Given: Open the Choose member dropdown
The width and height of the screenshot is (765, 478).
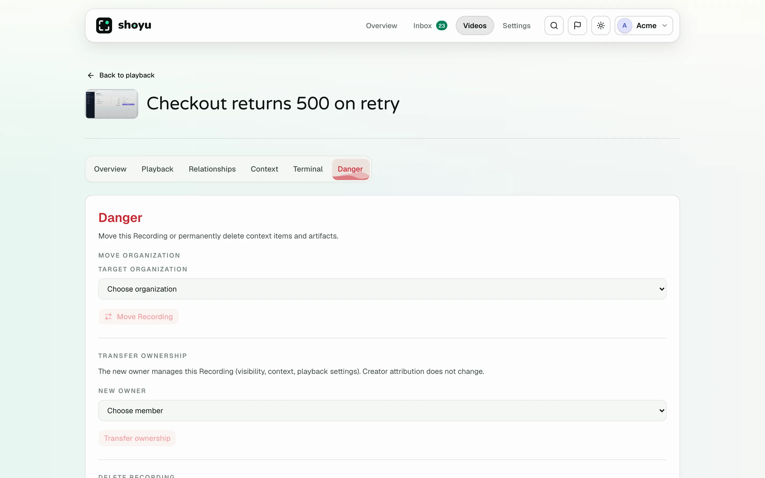Looking at the screenshot, I should point(382,411).
